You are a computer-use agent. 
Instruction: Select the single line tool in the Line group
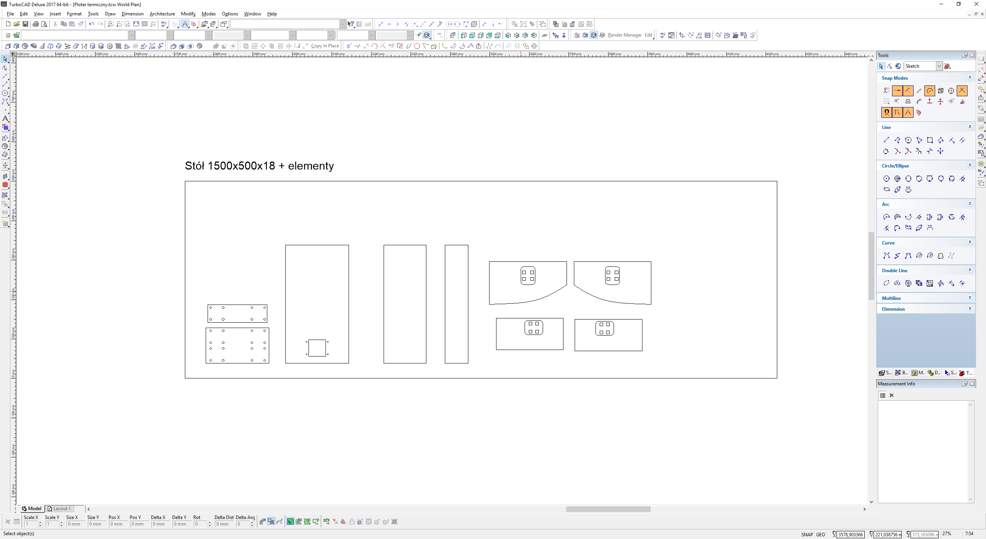point(886,140)
